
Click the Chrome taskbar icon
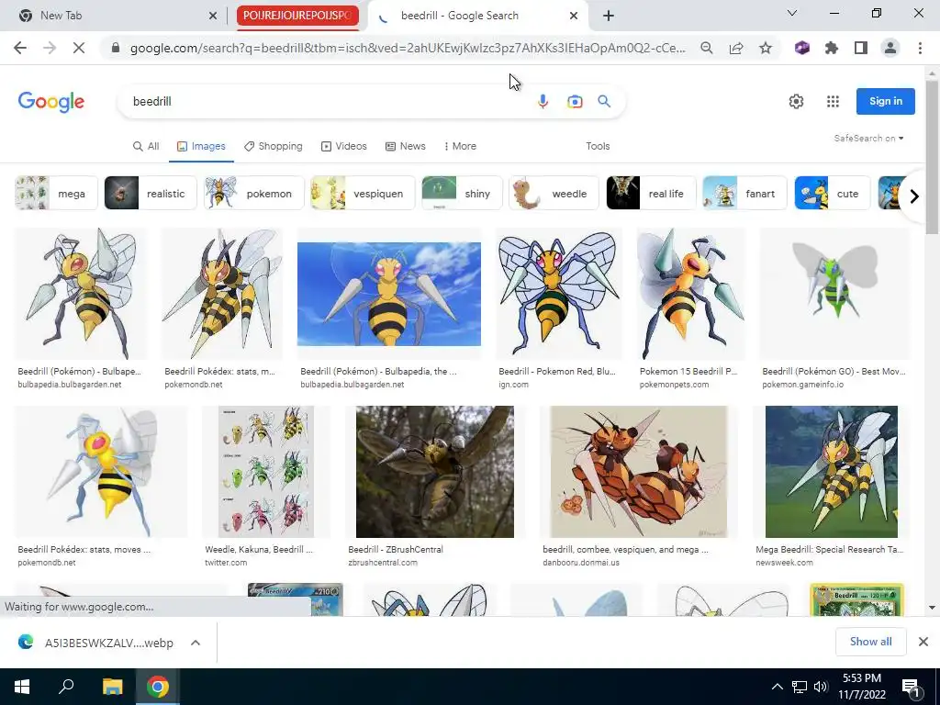[x=158, y=687]
